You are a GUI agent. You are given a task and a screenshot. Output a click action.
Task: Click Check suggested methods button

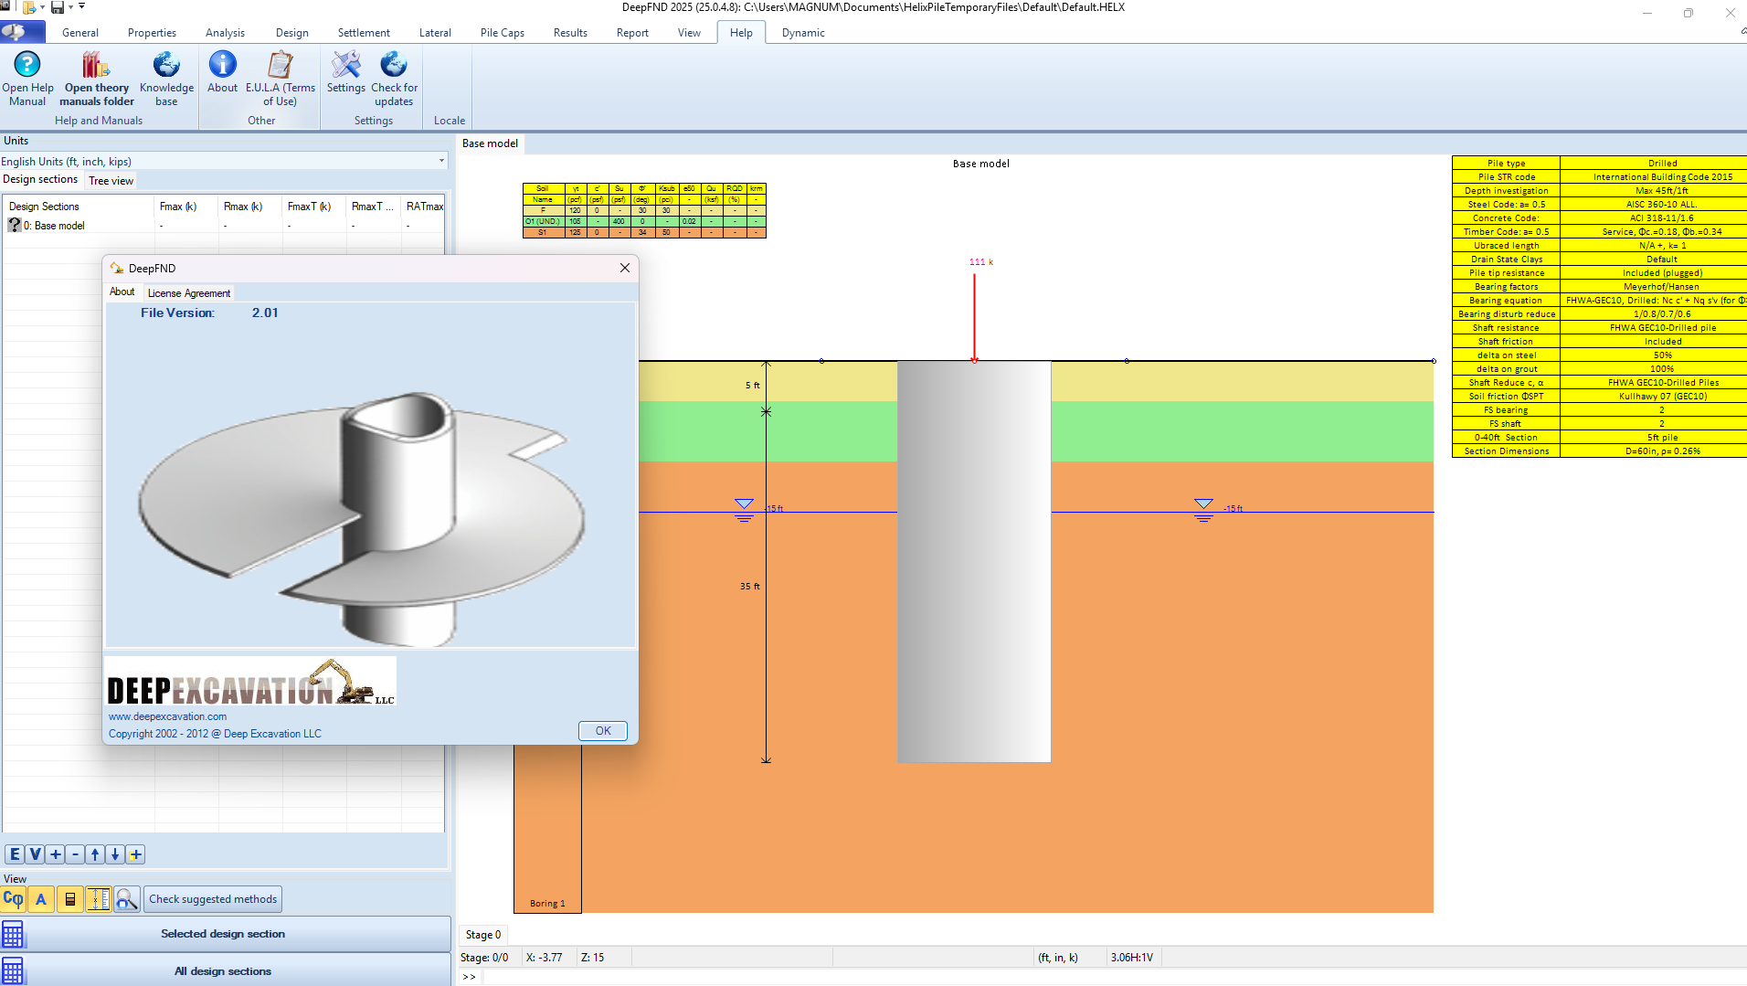(x=213, y=899)
